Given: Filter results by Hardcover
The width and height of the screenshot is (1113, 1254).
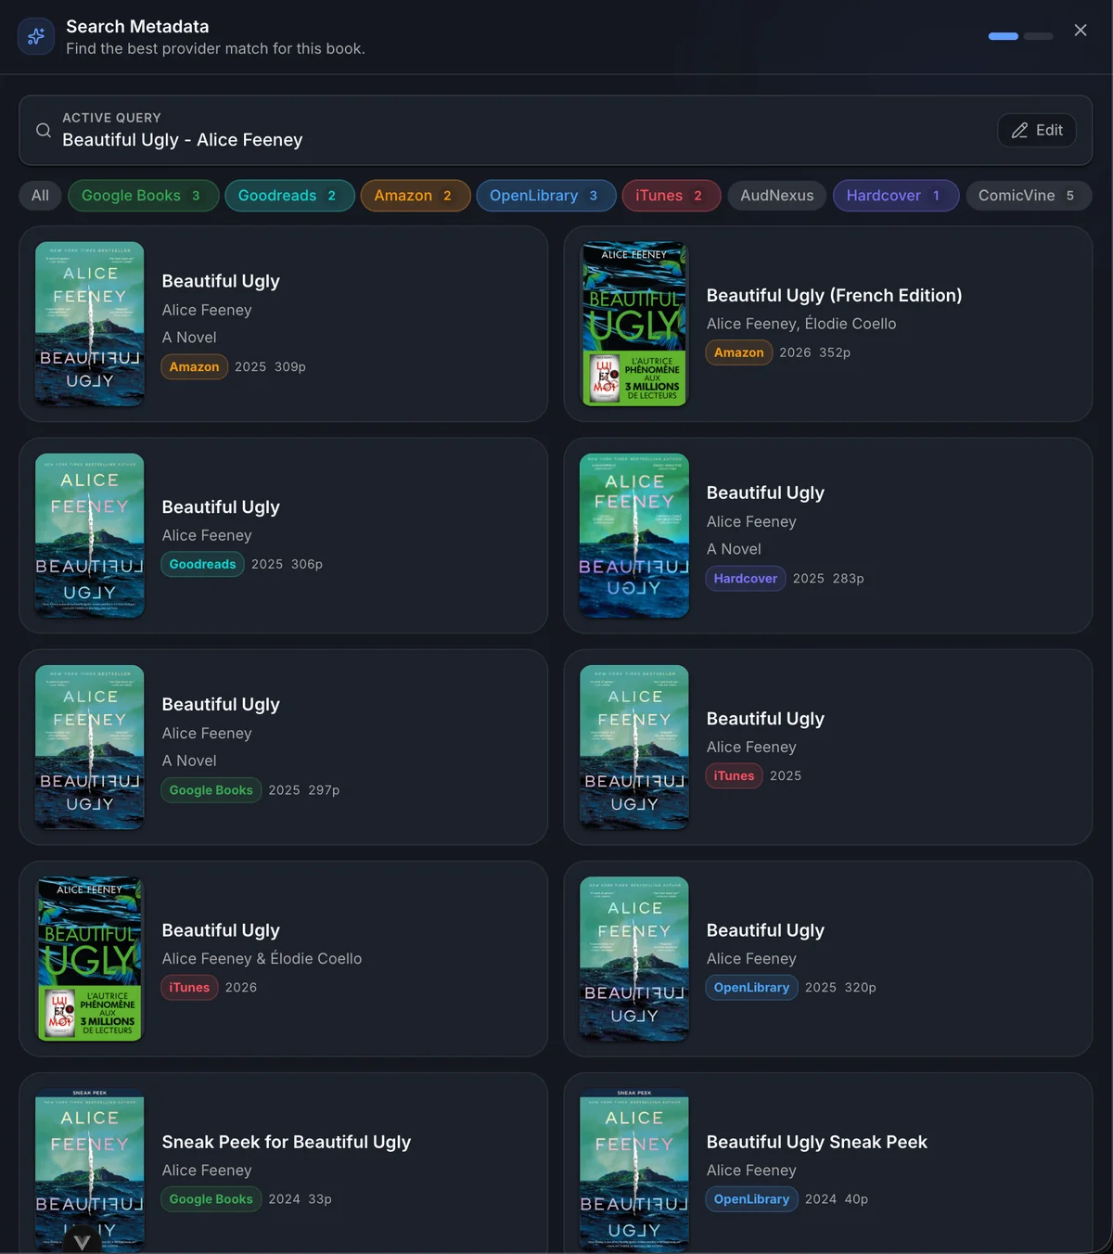Looking at the screenshot, I should (x=896, y=196).
